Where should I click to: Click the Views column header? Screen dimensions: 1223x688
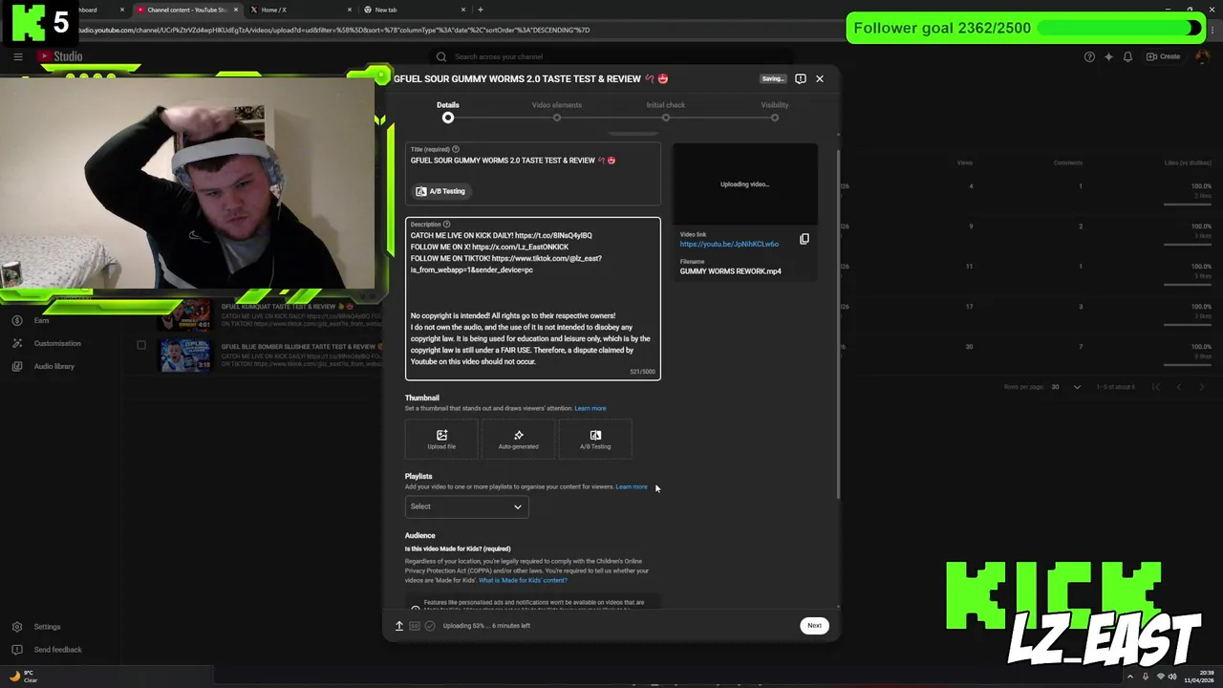965,162
